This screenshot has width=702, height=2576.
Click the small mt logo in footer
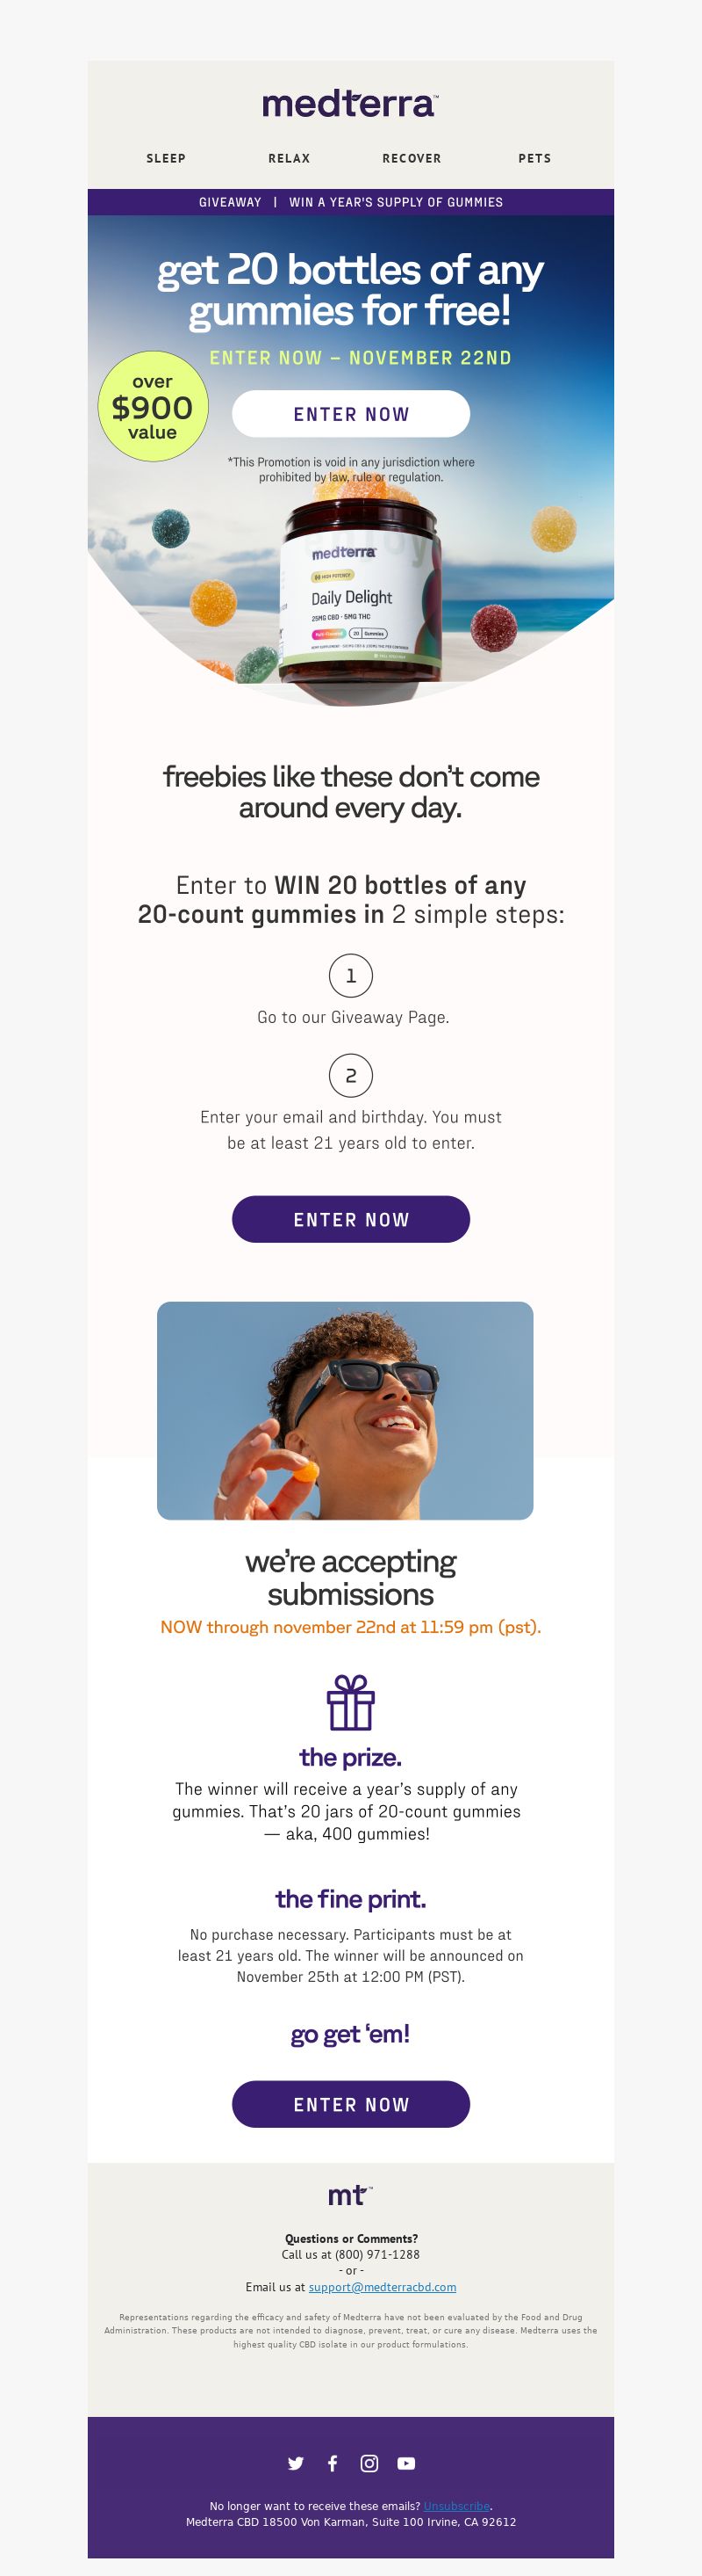350,2195
